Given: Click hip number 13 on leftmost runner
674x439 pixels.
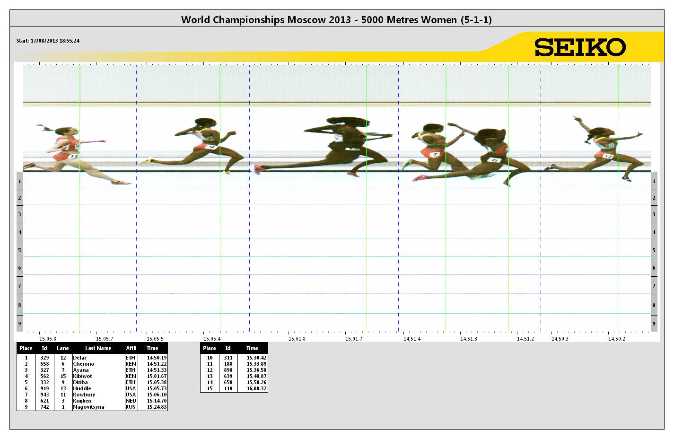Looking at the screenshot, I should click(73, 156).
